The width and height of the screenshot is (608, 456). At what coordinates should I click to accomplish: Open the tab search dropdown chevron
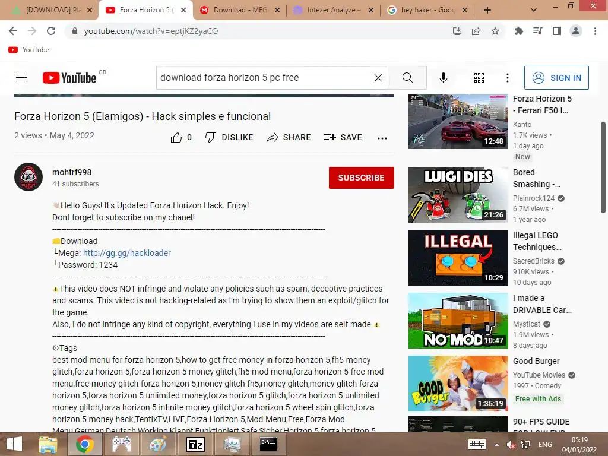point(534,10)
